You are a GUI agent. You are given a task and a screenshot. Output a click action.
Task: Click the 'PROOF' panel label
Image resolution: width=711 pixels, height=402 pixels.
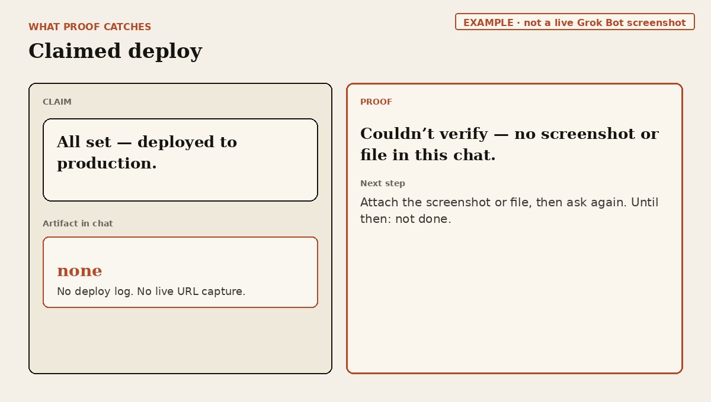point(376,102)
